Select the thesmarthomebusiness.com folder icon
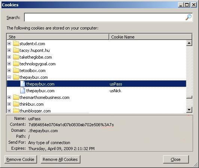The image size is (199, 168). [16, 97]
